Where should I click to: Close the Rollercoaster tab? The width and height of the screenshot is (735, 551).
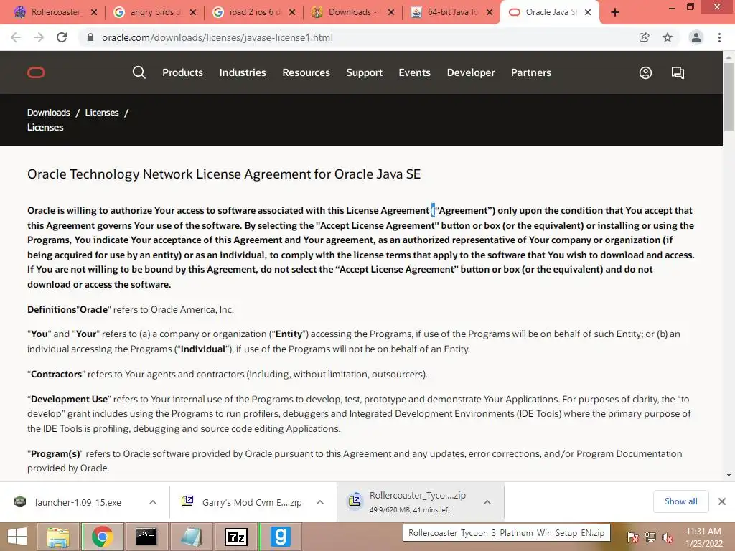94,12
